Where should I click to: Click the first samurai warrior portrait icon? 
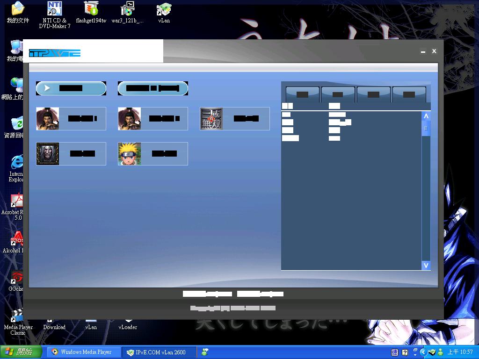[x=47, y=118]
